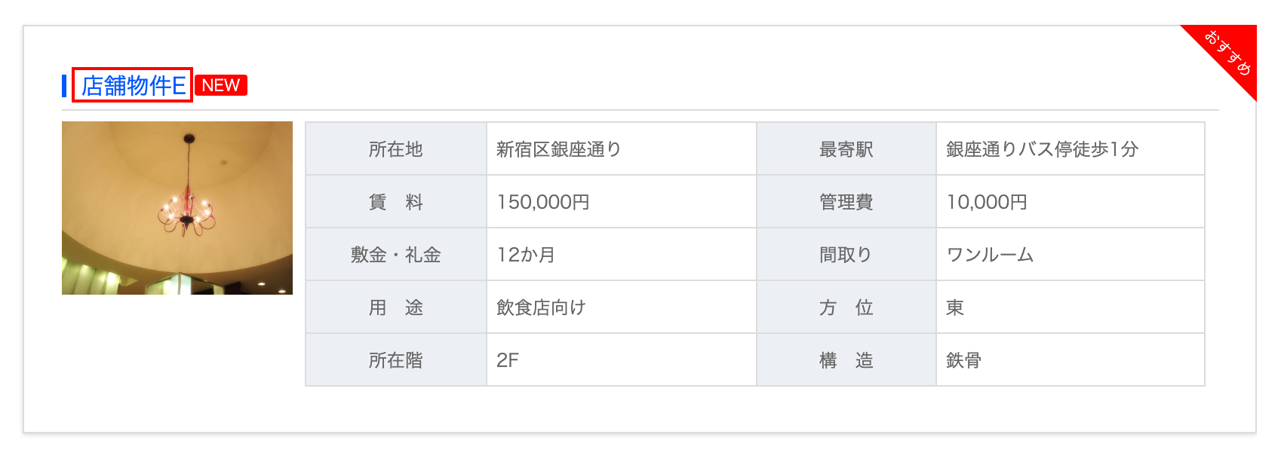Click the 方位 label cell
This screenshot has height=462, width=1281.
point(846,307)
